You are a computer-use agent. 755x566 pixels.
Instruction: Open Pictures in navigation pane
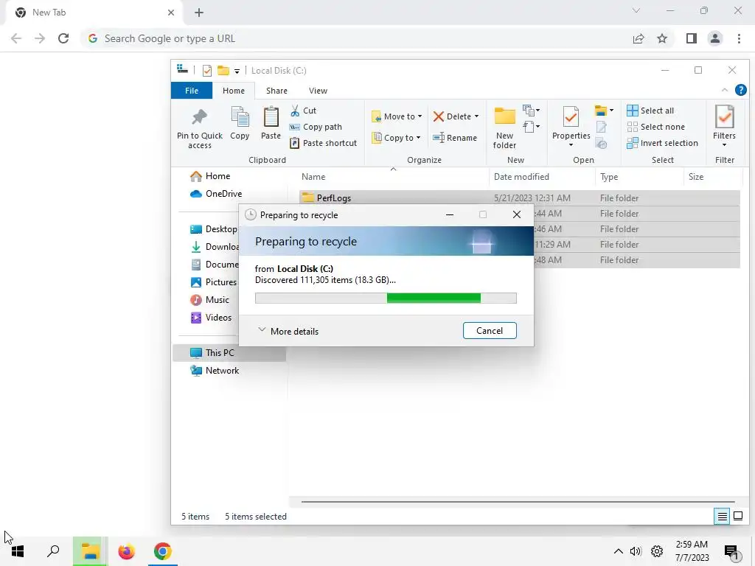[x=214, y=282]
